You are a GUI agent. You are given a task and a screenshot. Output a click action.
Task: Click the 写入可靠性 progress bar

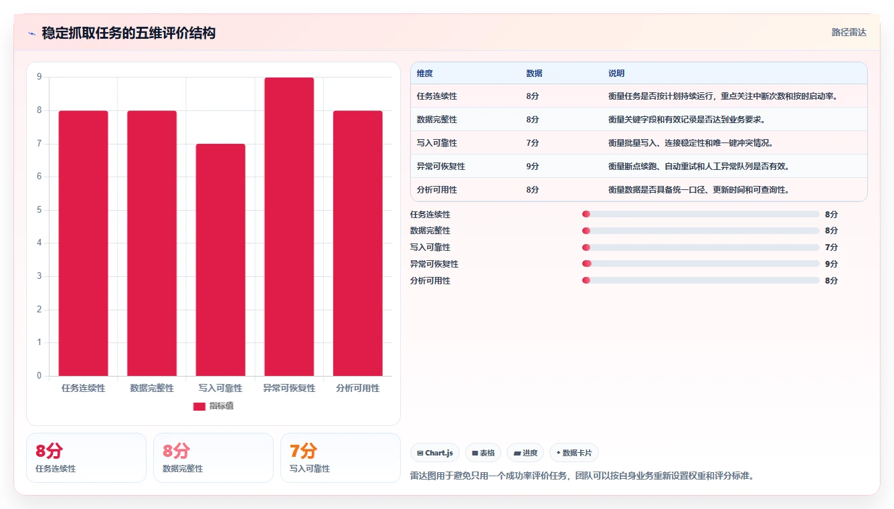701,247
